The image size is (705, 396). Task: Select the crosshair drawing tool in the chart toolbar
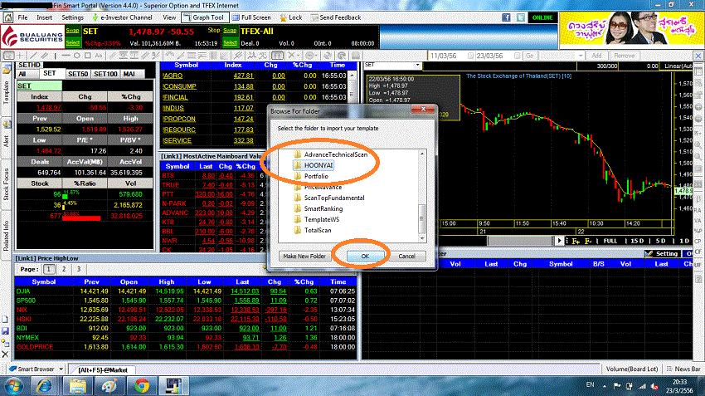click(20, 56)
